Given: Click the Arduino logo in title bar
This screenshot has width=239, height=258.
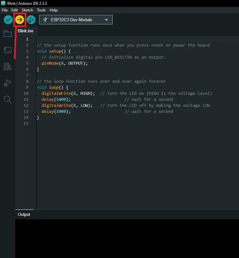Looking at the screenshot, I should pos(3,3).
